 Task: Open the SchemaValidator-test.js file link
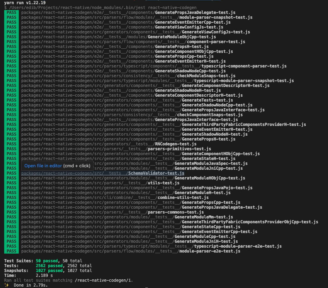(103, 173)
